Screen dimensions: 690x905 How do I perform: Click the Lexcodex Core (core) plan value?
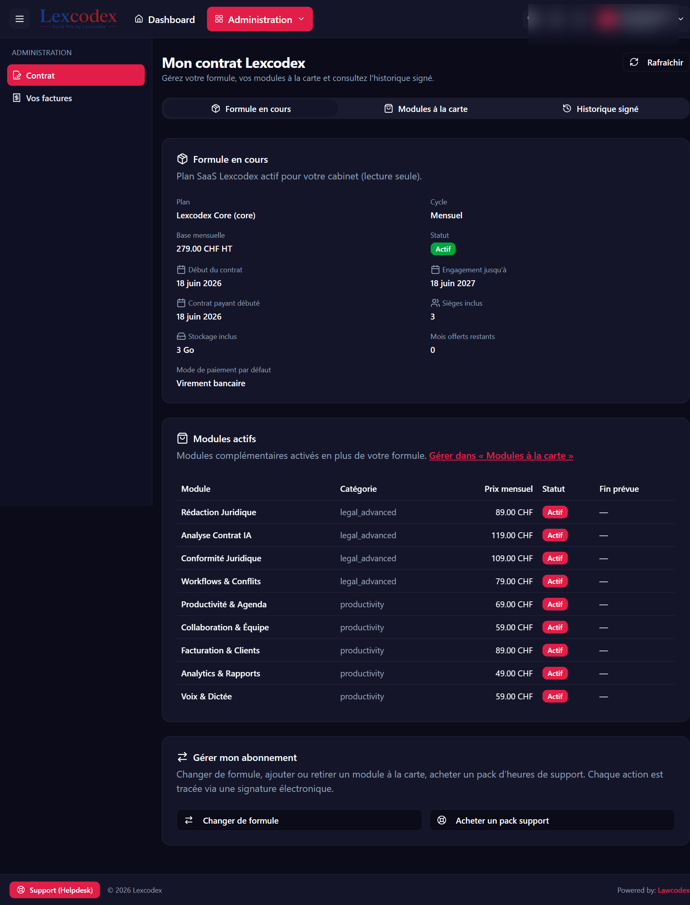pos(216,216)
